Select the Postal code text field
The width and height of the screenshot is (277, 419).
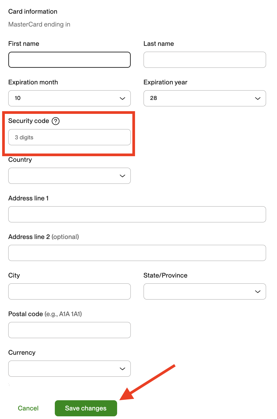coord(70,330)
